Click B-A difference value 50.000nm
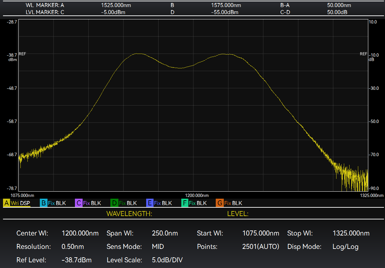The height and width of the screenshot is (268, 385). tap(339, 5)
